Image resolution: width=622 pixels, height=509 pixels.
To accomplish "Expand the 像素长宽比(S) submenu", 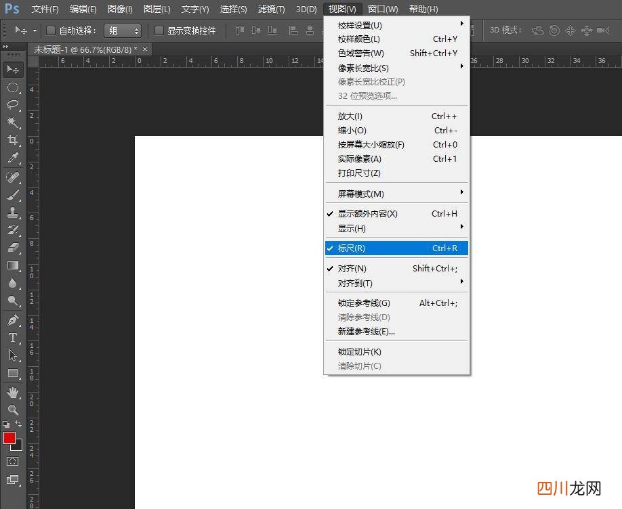I will (396, 68).
